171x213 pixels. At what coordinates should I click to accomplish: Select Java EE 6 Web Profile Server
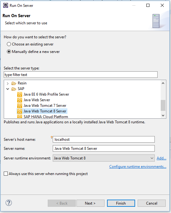pyautogui.click(x=46, y=94)
